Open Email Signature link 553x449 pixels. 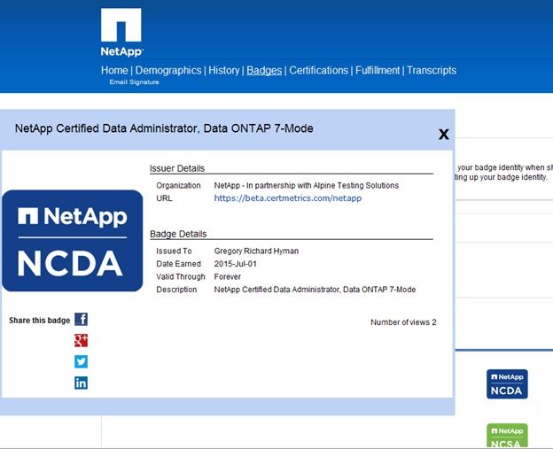[x=134, y=82]
